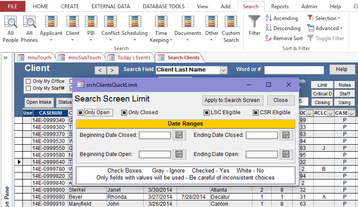Expand the Scheduling menu arrow

tap(135, 40)
